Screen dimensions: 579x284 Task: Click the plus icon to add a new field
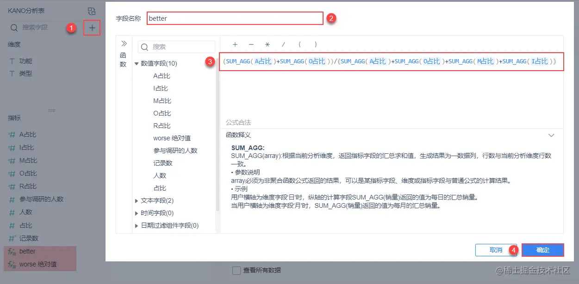pos(91,28)
